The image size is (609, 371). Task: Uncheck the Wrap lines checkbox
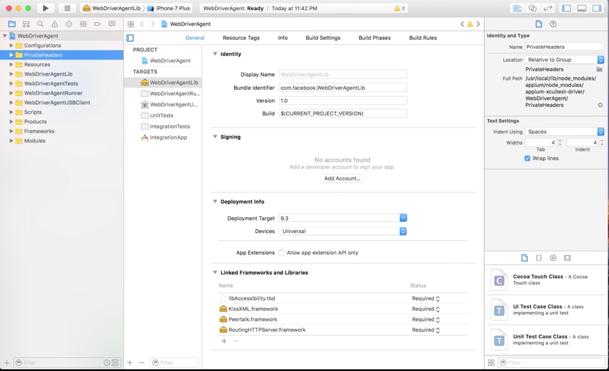(x=527, y=158)
